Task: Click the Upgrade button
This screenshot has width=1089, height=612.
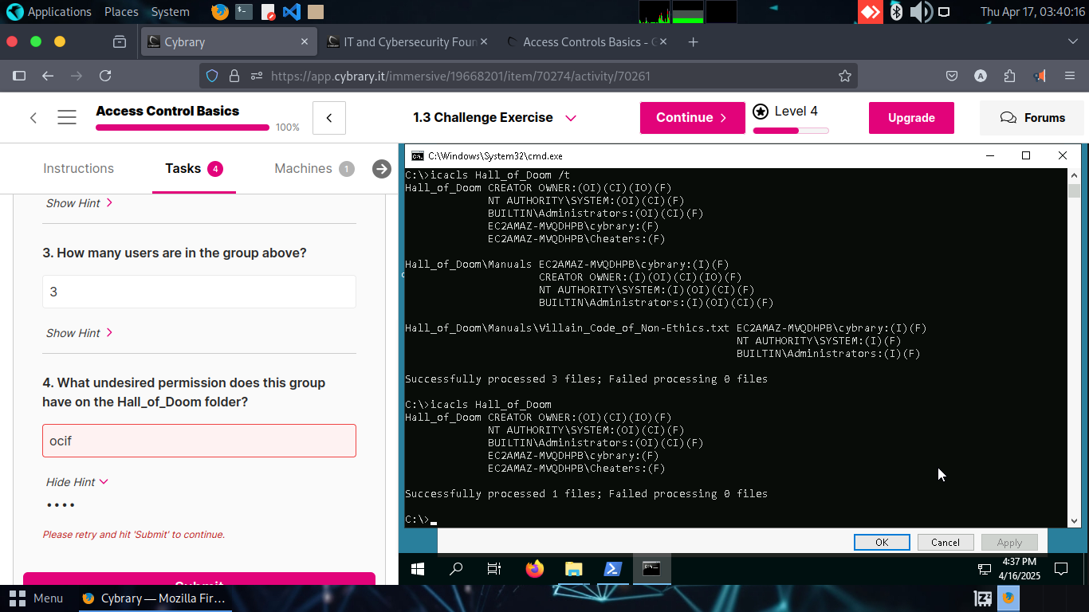Action: (x=911, y=118)
